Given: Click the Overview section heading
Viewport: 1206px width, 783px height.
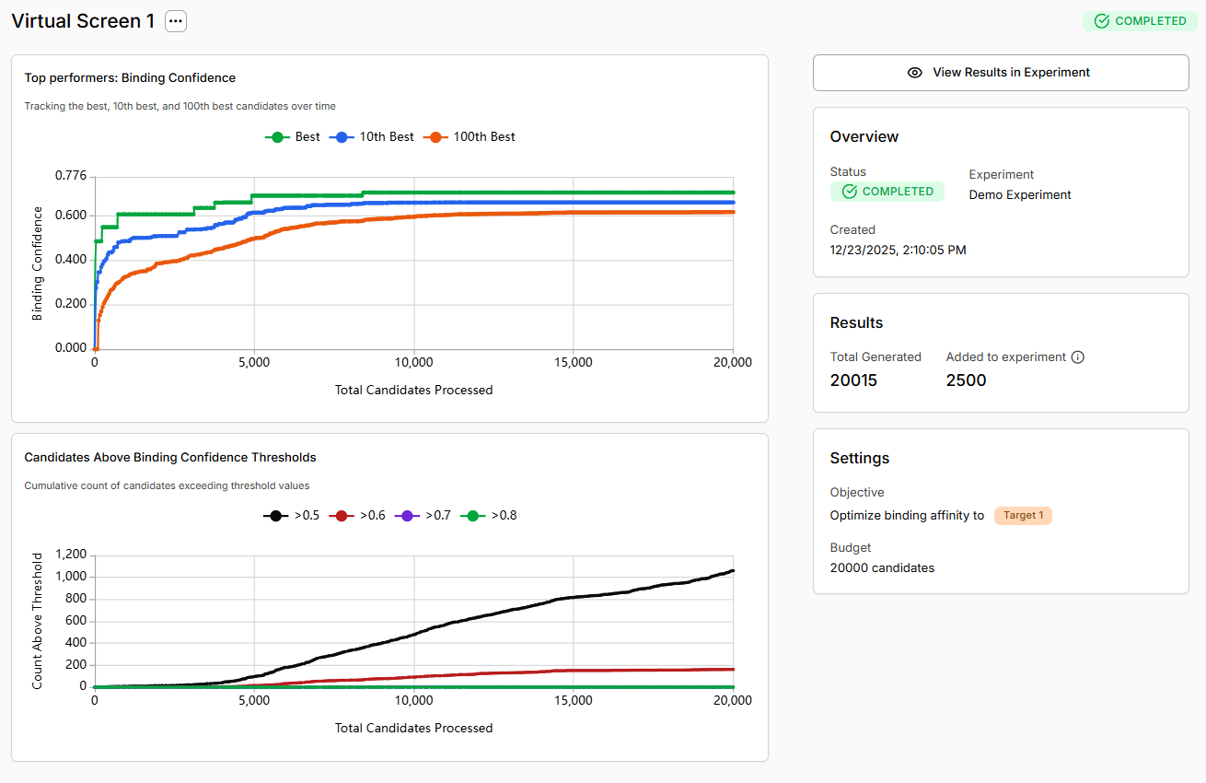Looking at the screenshot, I should [x=864, y=137].
